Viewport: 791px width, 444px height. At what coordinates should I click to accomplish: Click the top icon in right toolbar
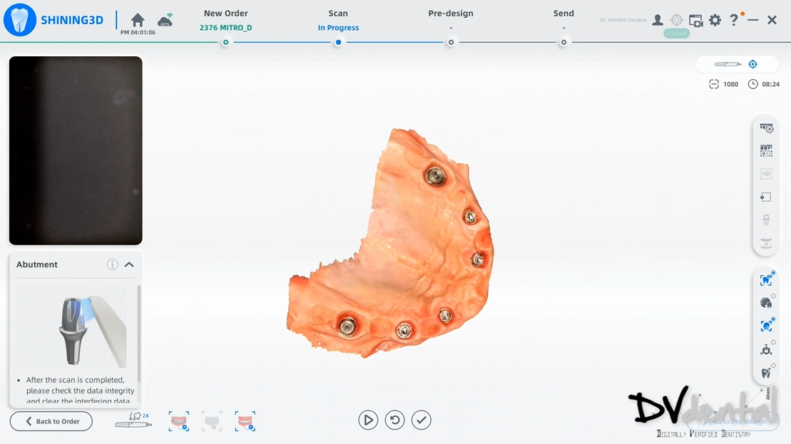coord(766,128)
